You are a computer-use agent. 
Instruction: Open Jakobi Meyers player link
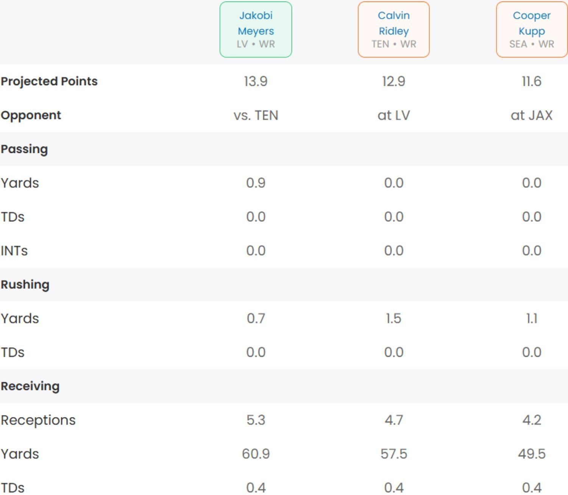tap(256, 23)
